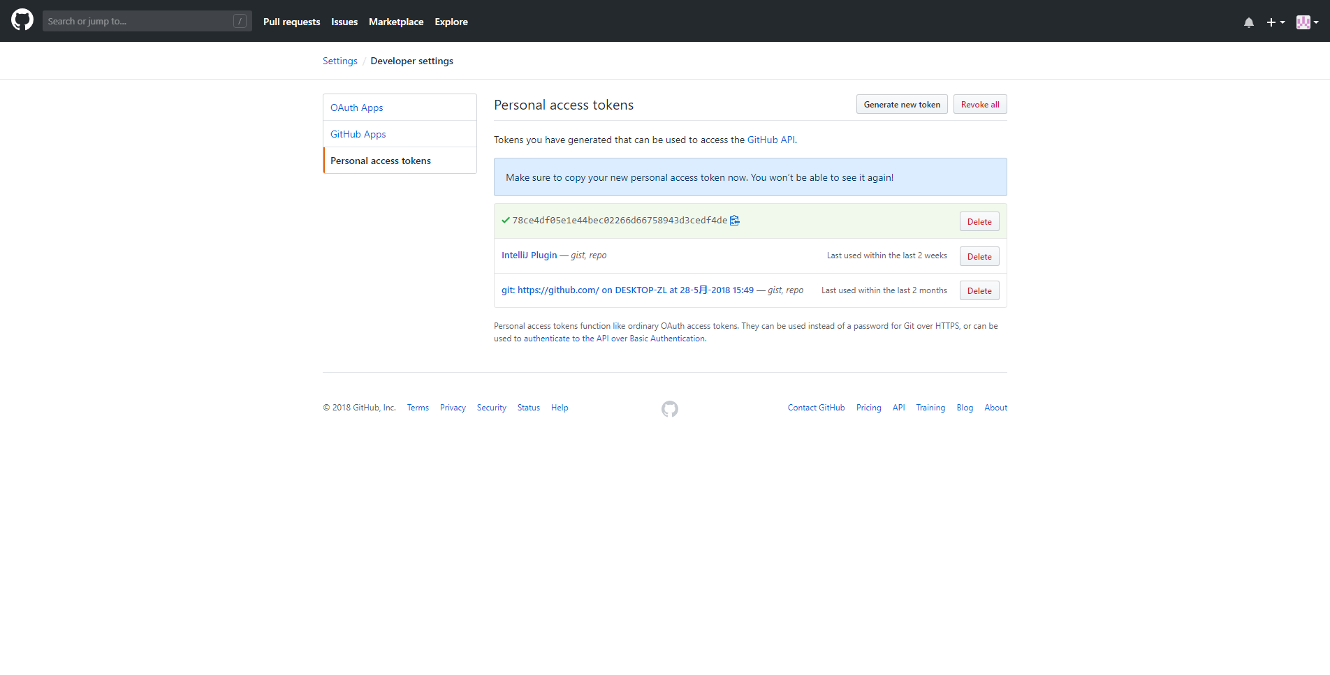Go to Marketplace in top navigation
This screenshot has height=675, width=1330.
(x=396, y=22)
